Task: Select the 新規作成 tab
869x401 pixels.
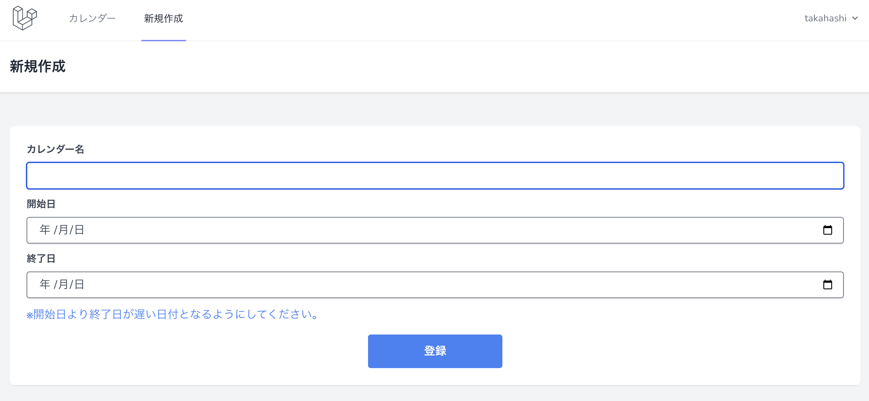Action: click(163, 19)
